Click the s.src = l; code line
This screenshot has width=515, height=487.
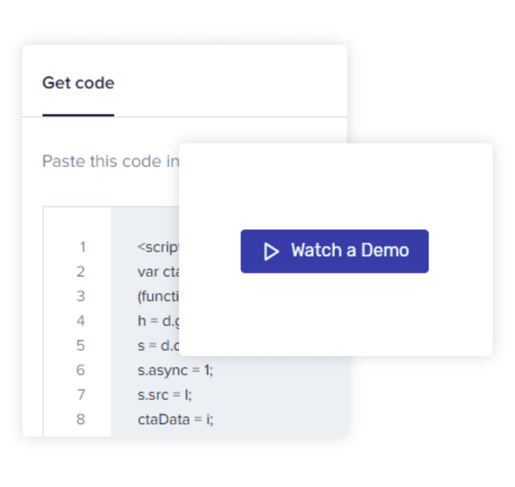165,395
